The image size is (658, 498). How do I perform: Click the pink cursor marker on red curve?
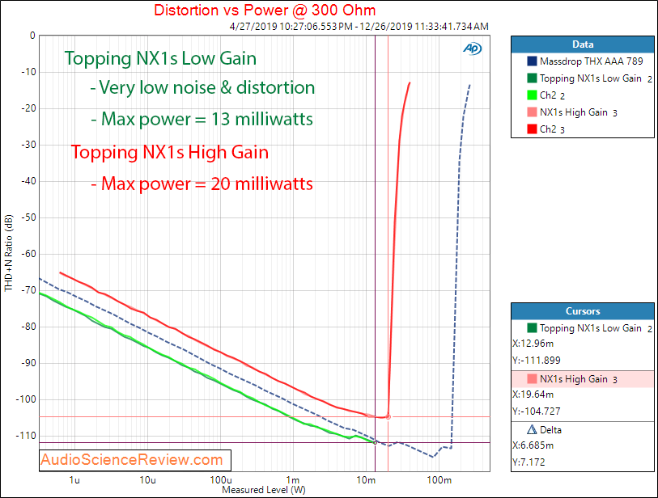coord(388,416)
